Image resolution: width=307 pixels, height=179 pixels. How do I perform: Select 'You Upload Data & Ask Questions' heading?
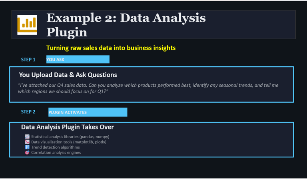[x=68, y=75]
